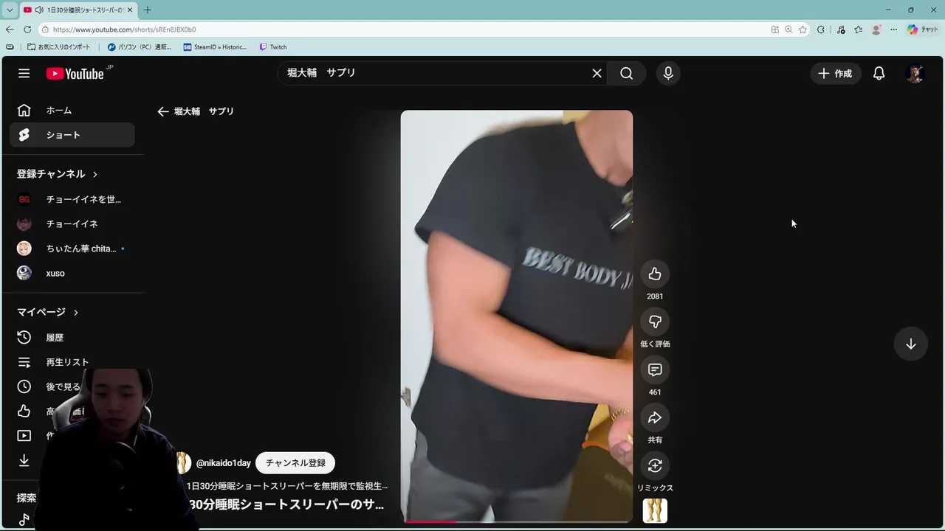The image size is (945, 531).
Task: Open the account avatar menu
Action: tap(915, 73)
